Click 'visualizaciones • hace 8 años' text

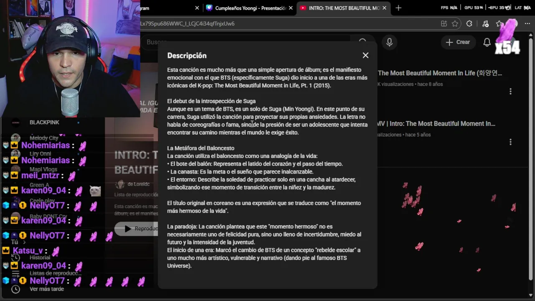tap(410, 84)
